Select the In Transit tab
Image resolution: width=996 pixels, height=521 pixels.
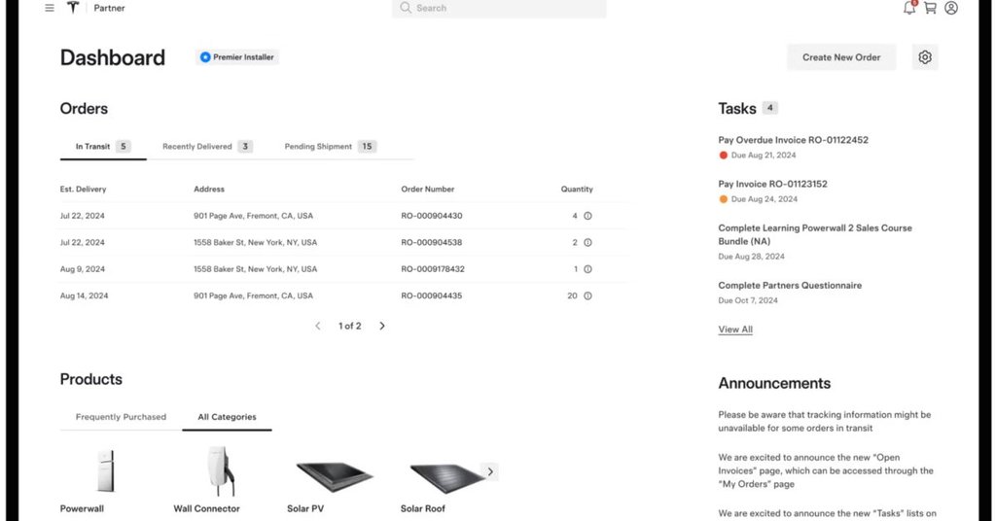pyautogui.click(x=103, y=147)
